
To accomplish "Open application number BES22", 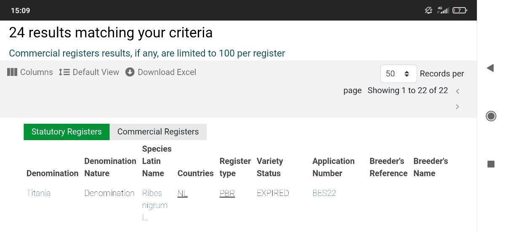I will click(x=324, y=193).
